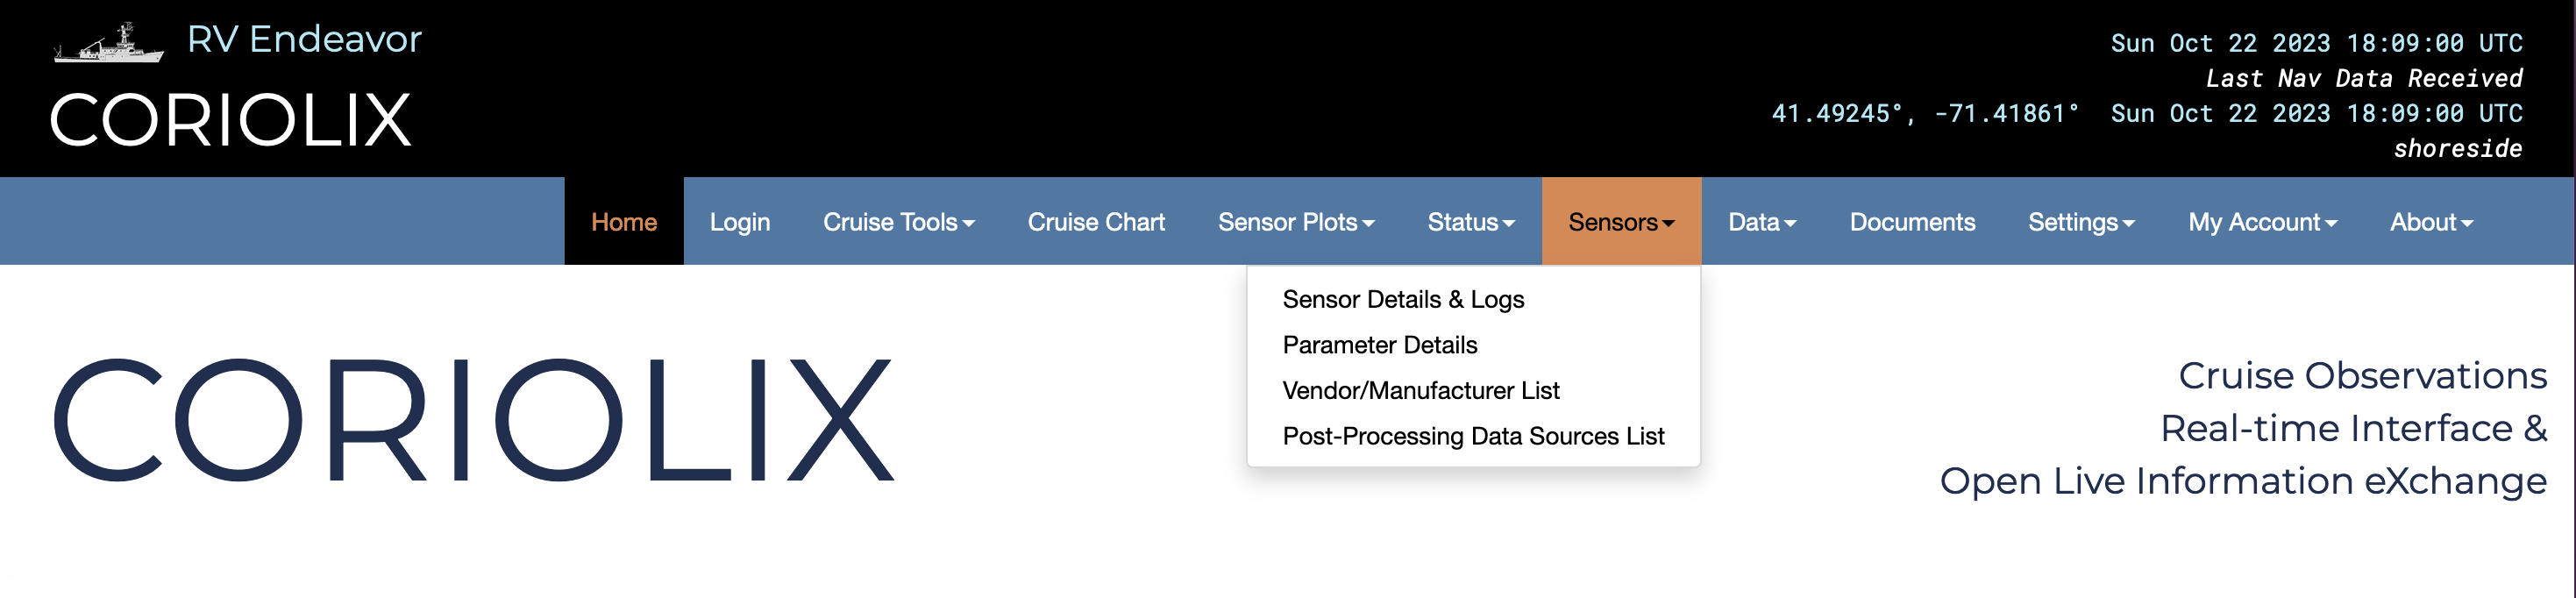Expand the Cruise Tools dropdown

click(898, 222)
